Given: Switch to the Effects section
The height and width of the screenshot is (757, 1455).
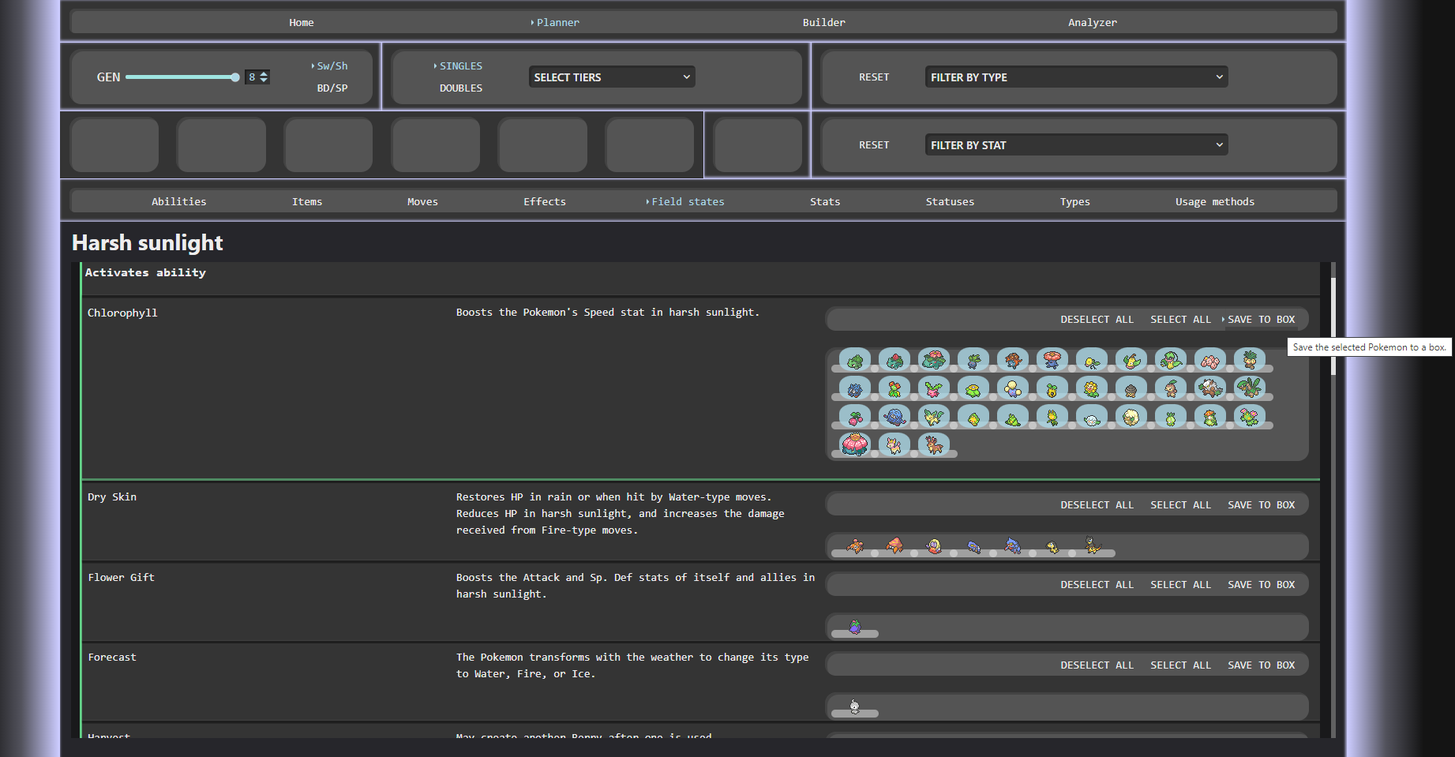Looking at the screenshot, I should point(545,201).
